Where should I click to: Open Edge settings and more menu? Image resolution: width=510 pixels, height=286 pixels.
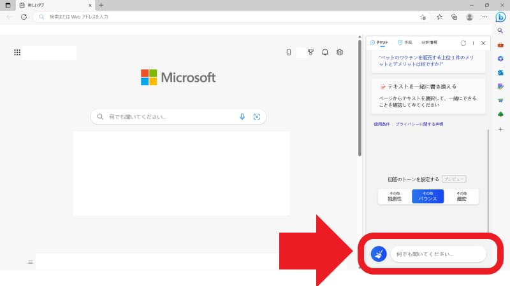tap(484, 17)
